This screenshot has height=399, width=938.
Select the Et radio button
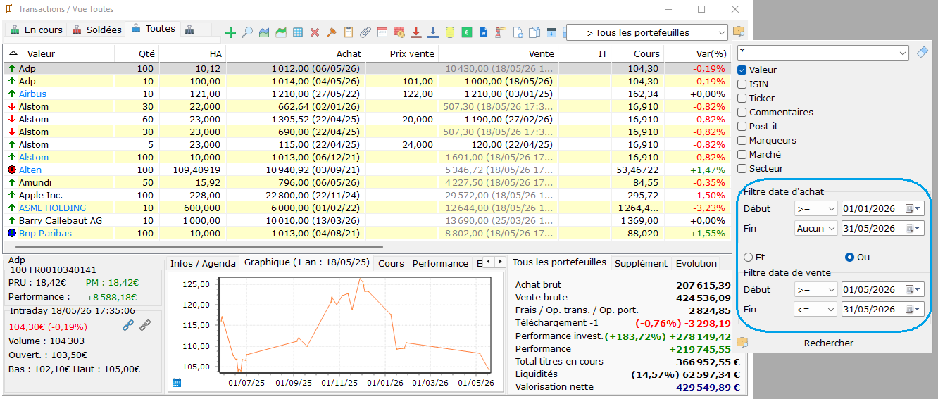(749, 258)
